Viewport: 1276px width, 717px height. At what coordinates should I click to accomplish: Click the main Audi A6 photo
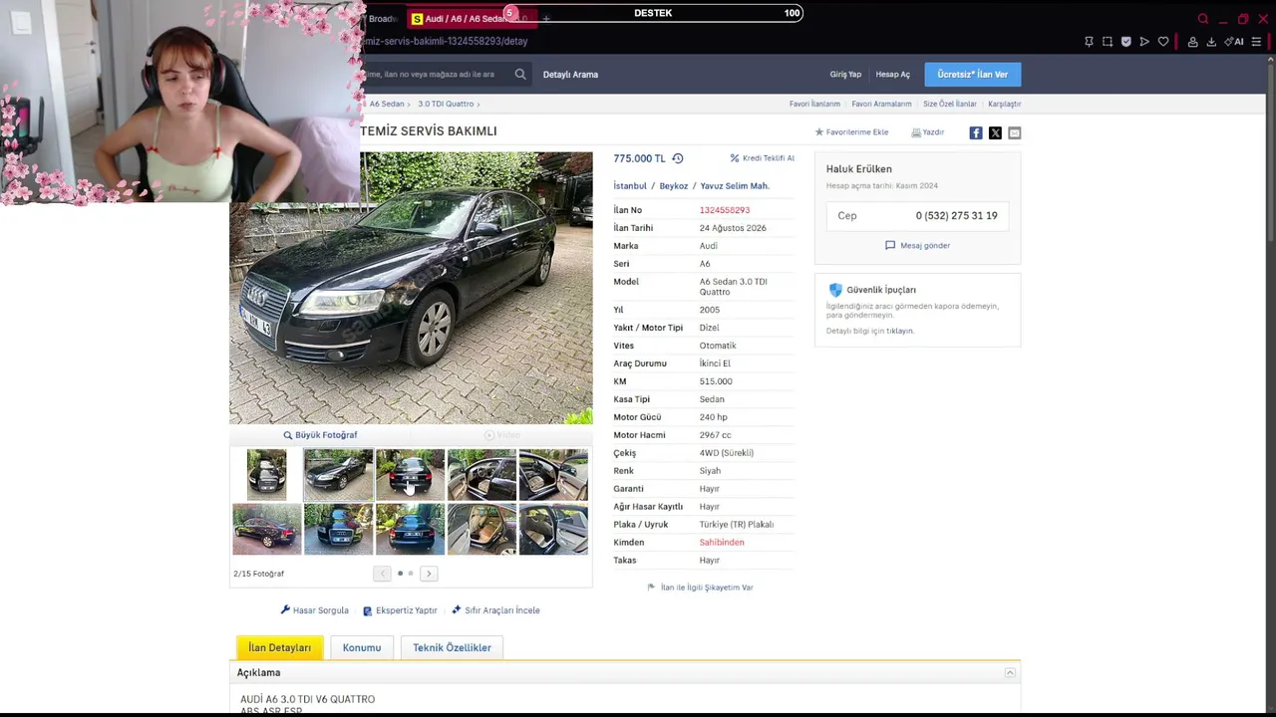pos(411,288)
